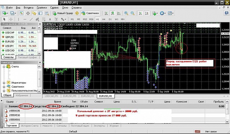Select the arrow Cursor tool
Screen dimensions: 230x134
(x=4, y=19)
